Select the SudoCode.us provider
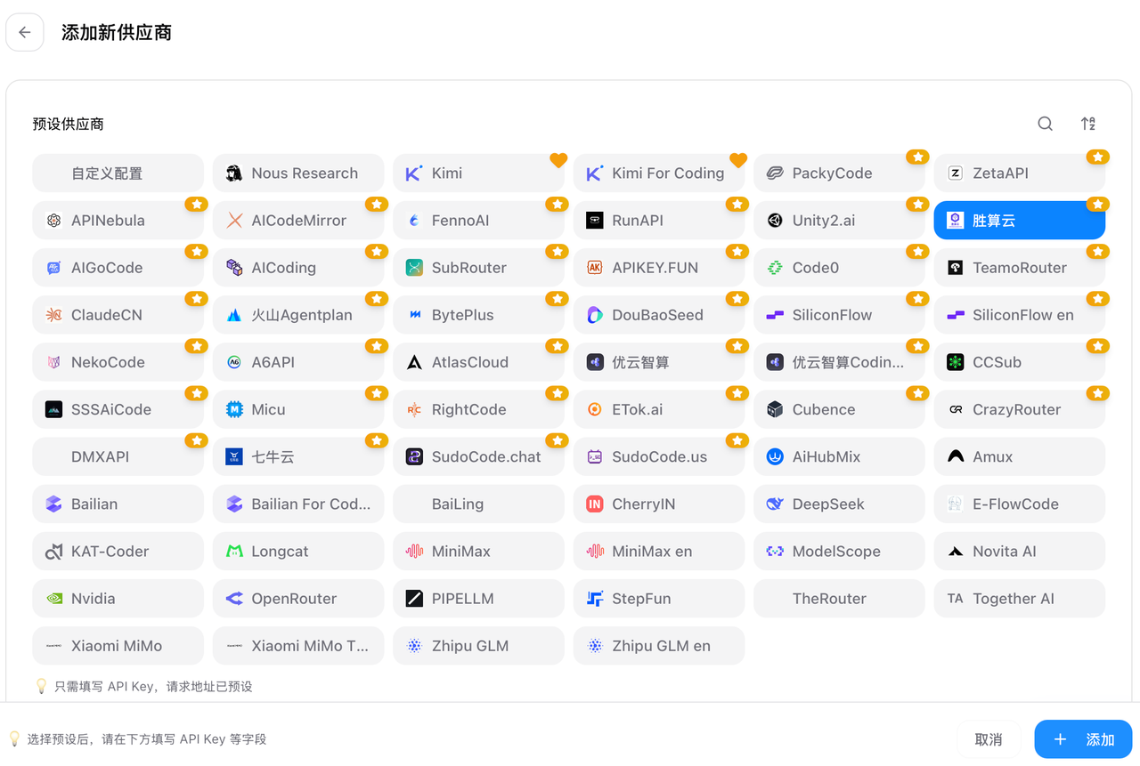Image resolution: width=1140 pixels, height=766 pixels. (x=659, y=456)
